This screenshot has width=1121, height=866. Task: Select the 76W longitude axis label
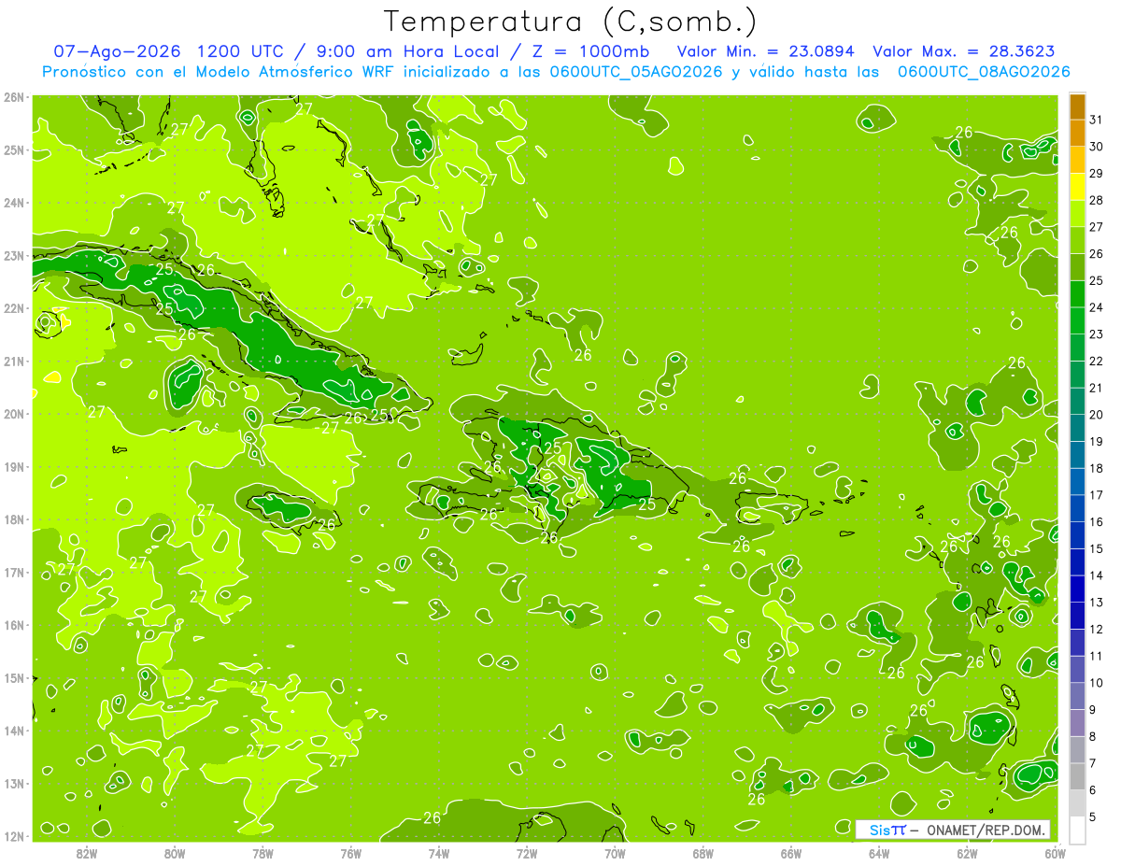tap(350, 853)
